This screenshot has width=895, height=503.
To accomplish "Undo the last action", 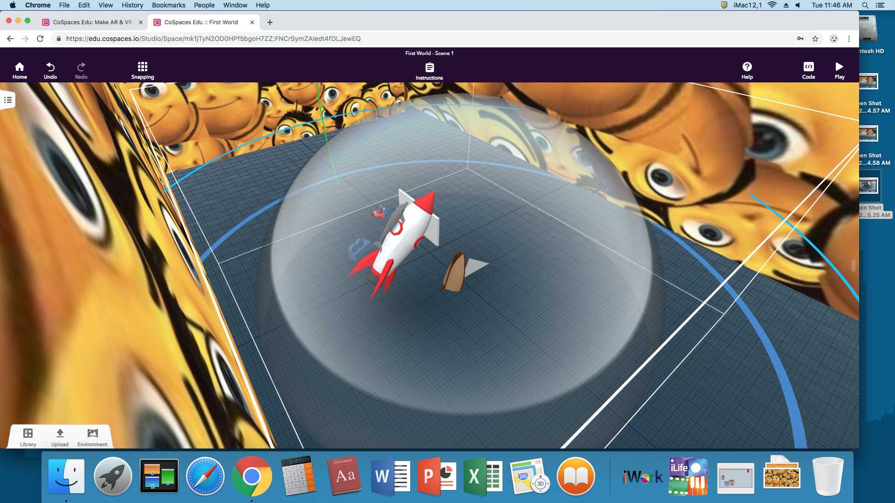I will click(50, 70).
